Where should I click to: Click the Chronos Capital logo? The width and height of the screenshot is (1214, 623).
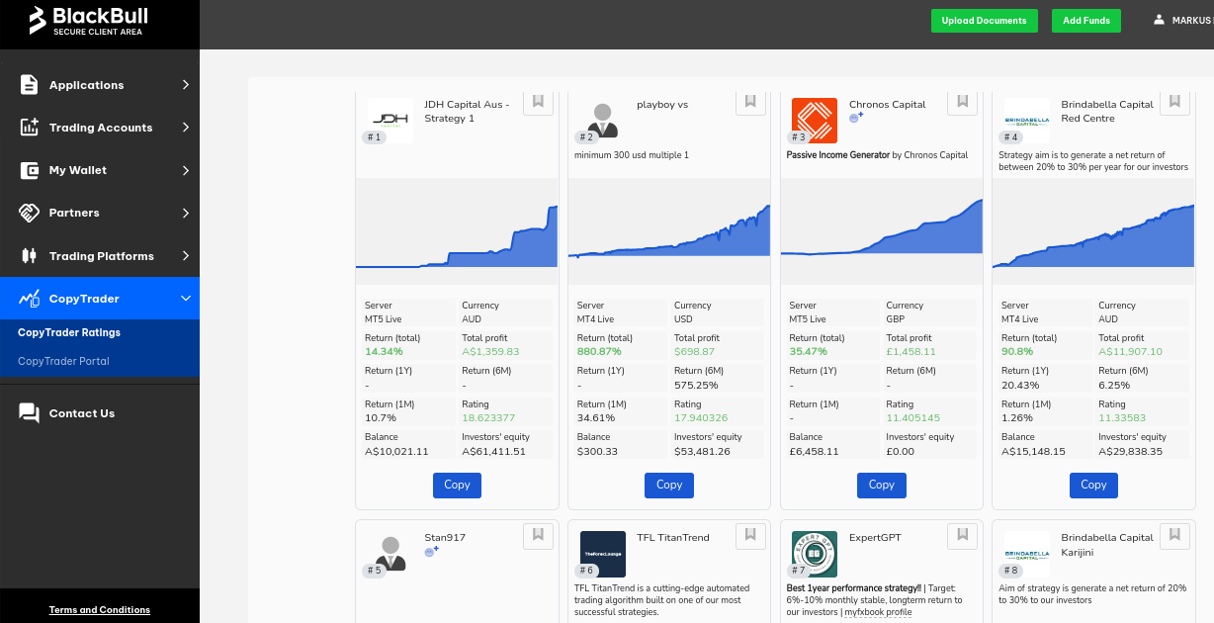pyautogui.click(x=815, y=121)
